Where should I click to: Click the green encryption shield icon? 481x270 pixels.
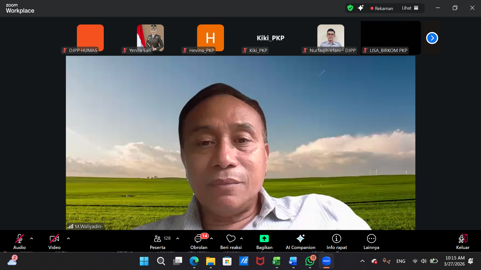(350, 8)
